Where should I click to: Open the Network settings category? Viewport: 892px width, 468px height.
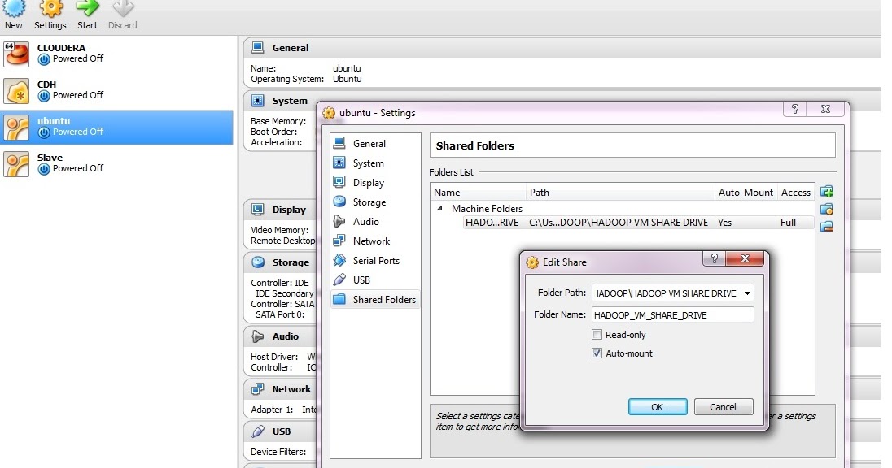[375, 240]
